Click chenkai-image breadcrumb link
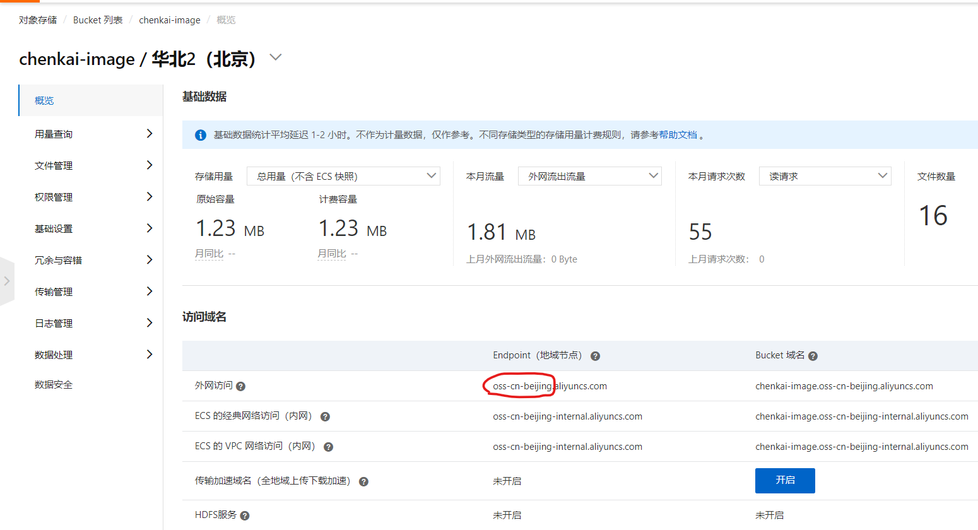Screen dimensions: 978x530 (170, 20)
